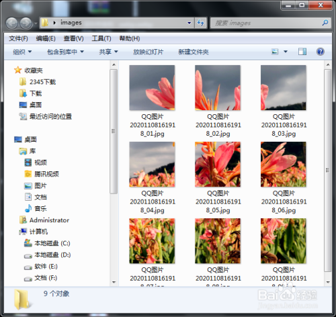Select 计算机 in the navigation tree
The width and height of the screenshot is (336, 317).
[x=34, y=232]
